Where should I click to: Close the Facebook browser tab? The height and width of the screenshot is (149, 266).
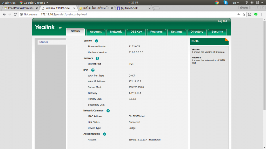(x=149, y=8)
